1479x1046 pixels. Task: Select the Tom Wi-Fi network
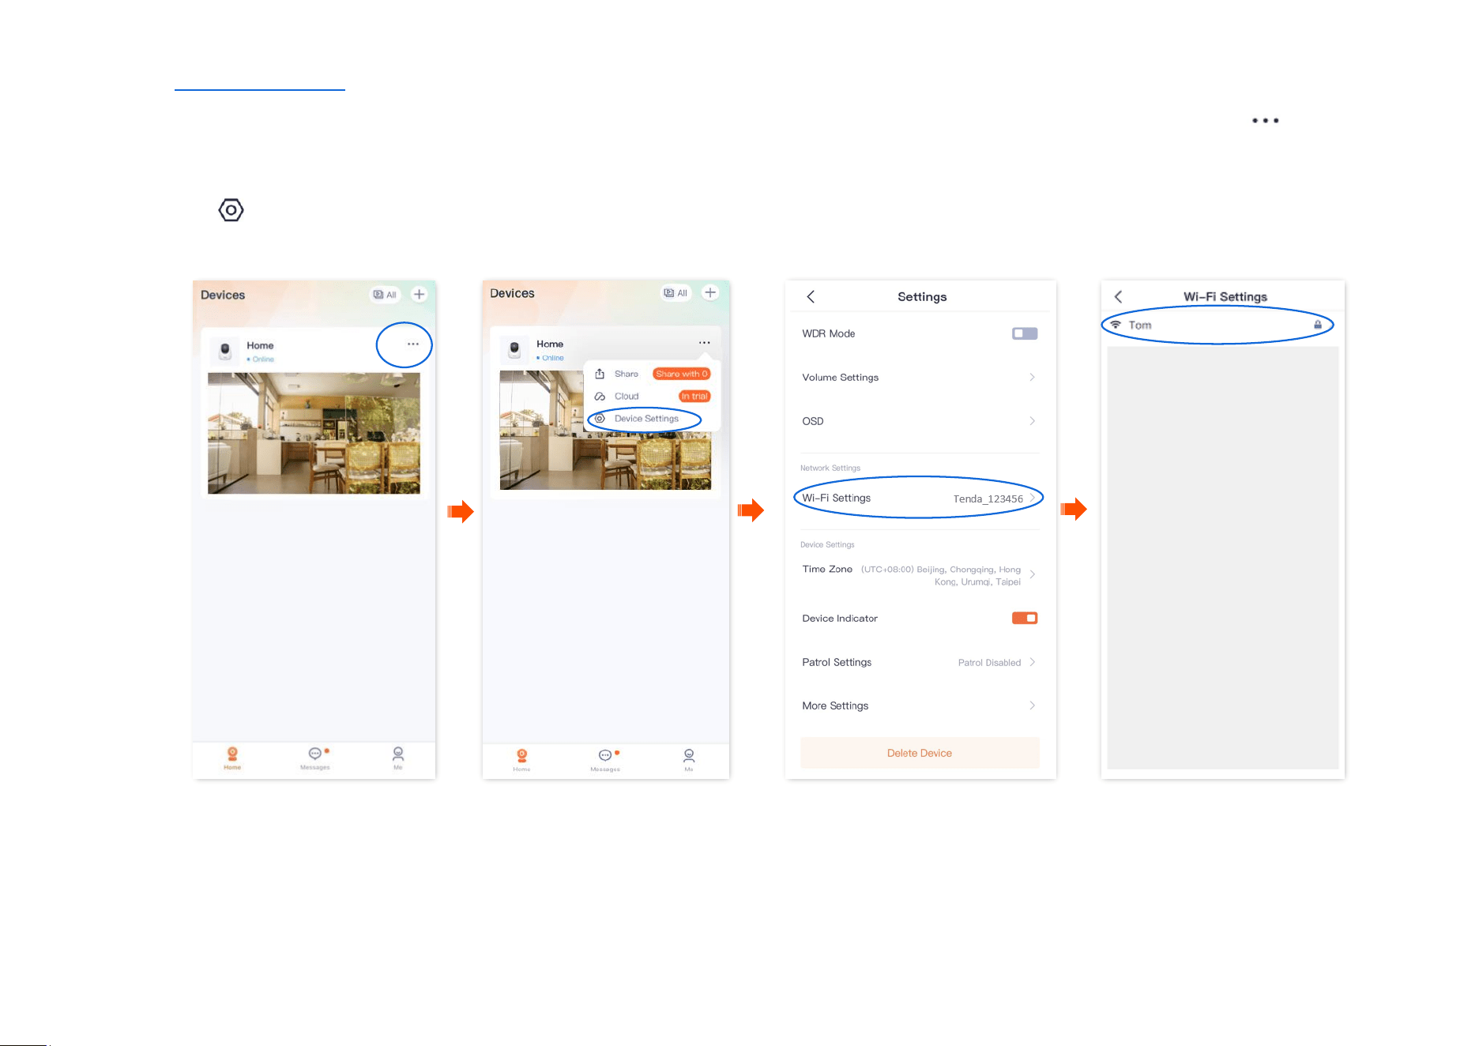1217,325
